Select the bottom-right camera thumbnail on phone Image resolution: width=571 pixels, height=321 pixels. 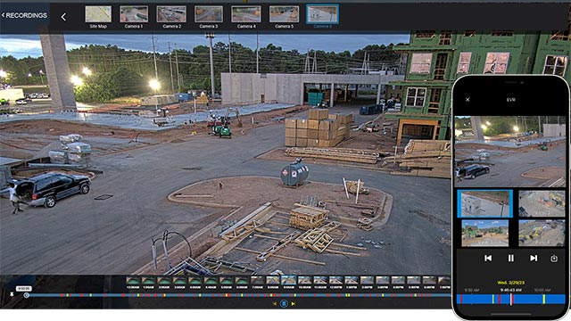coord(542,233)
